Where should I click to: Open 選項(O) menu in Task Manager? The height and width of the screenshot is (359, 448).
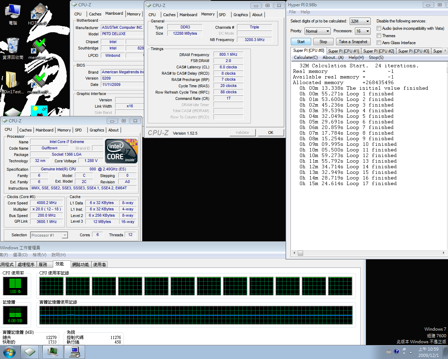pyautogui.click(x=20, y=255)
